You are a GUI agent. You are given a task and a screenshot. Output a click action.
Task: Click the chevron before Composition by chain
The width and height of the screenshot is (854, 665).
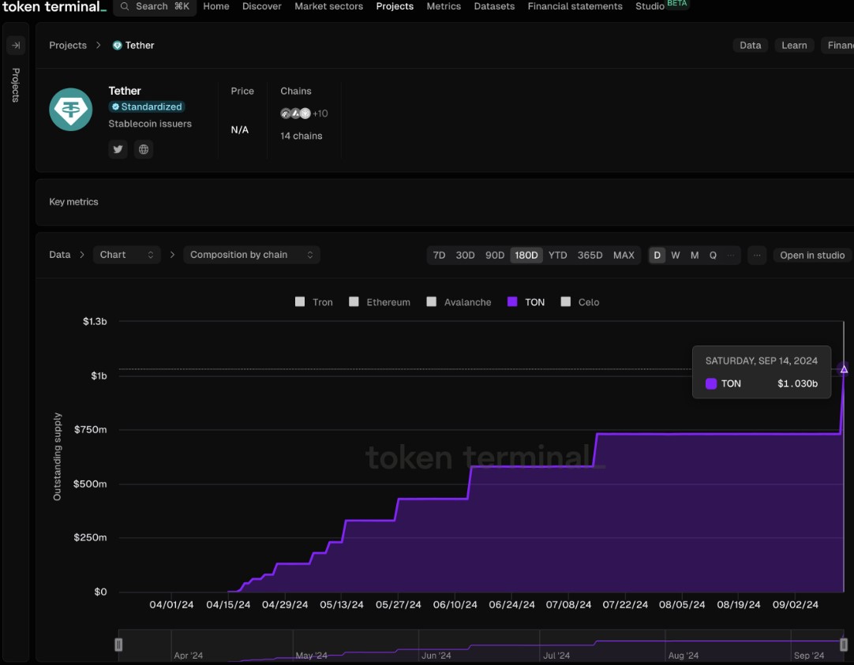coord(172,255)
